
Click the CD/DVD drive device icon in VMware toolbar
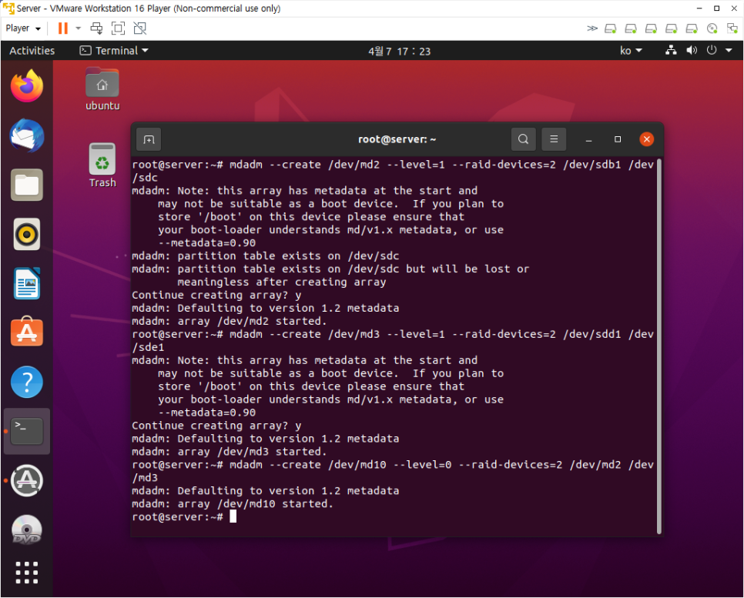pos(712,28)
